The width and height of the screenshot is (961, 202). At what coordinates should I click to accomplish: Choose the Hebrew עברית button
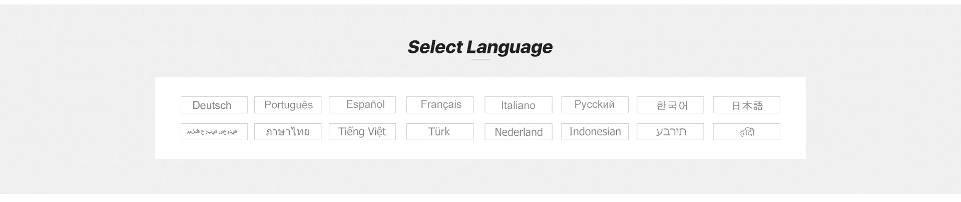tap(670, 132)
